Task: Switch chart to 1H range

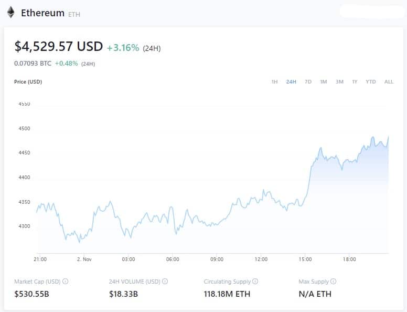Action: click(x=274, y=81)
